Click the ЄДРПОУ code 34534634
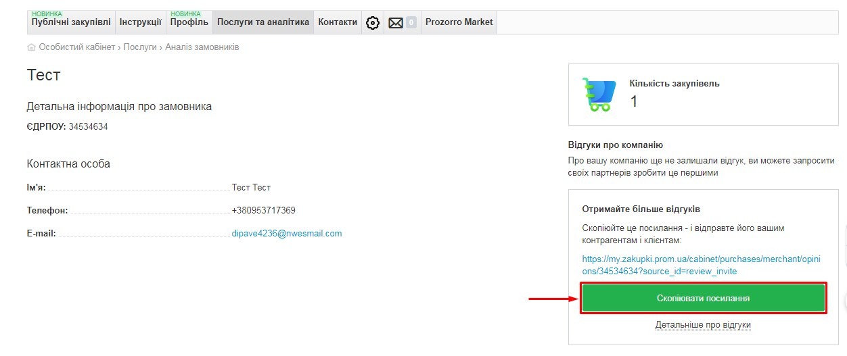 click(88, 126)
